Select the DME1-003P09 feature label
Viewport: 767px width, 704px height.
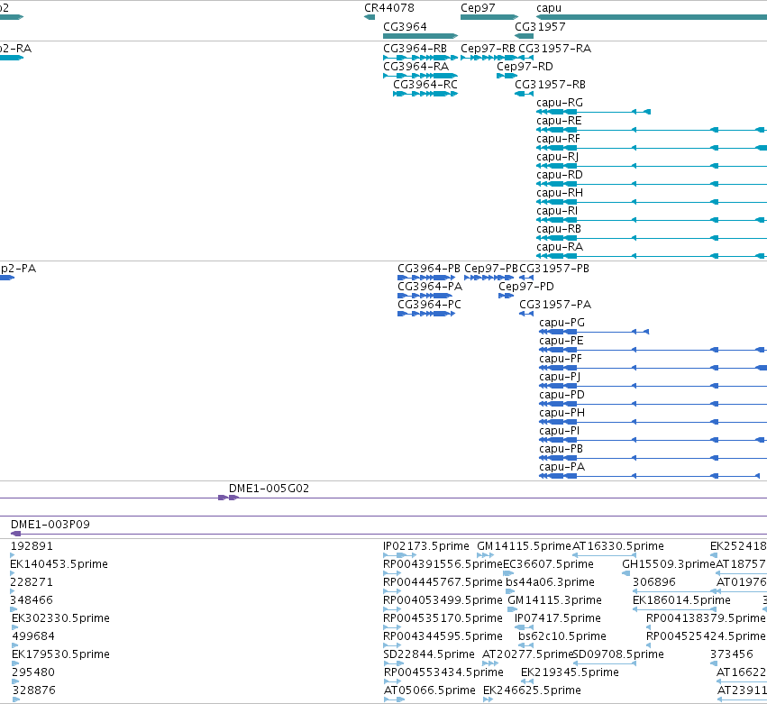pyautogui.click(x=50, y=525)
